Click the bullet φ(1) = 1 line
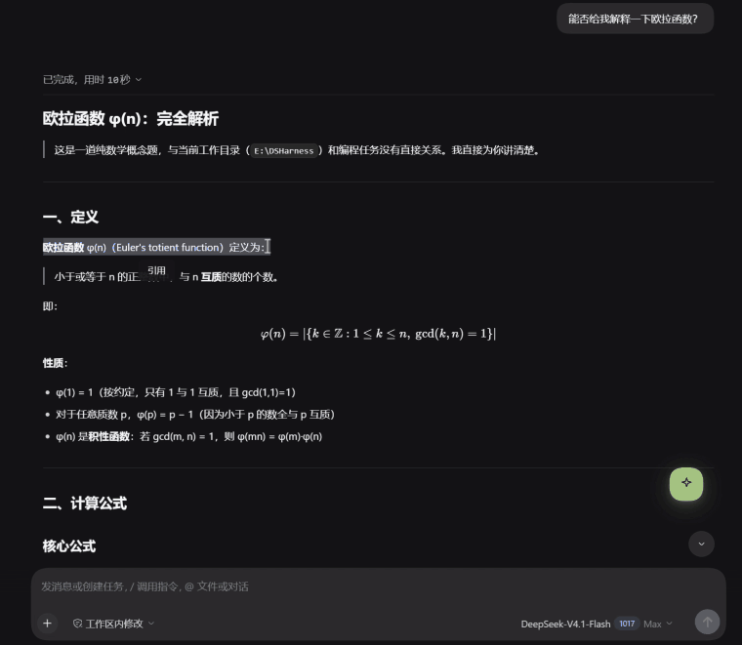742x645 pixels. (x=175, y=392)
